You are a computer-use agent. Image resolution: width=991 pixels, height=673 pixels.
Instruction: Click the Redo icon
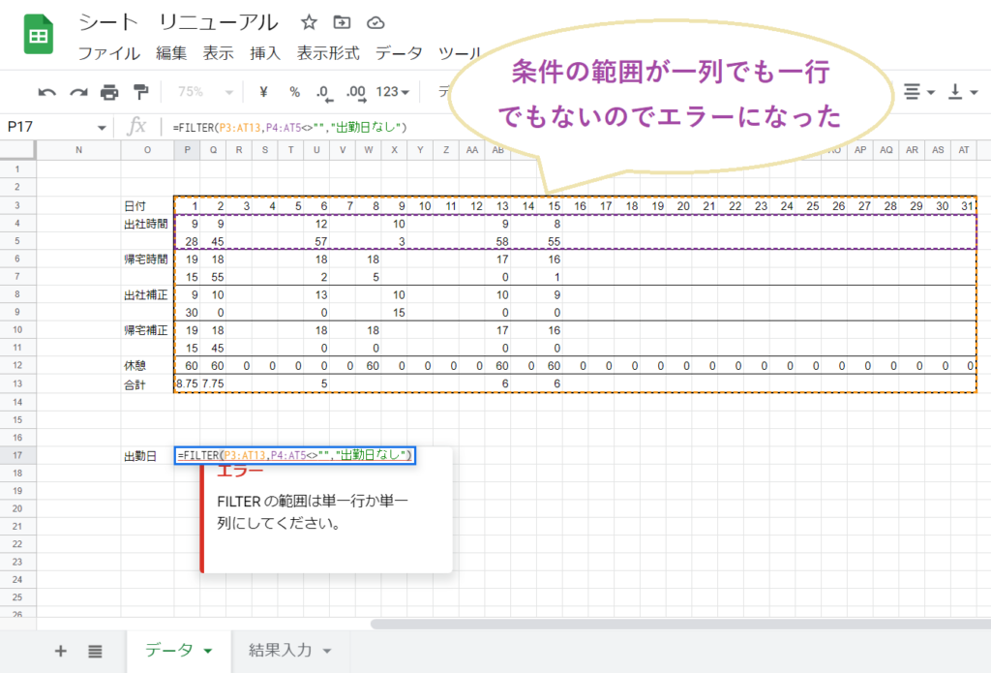78,91
